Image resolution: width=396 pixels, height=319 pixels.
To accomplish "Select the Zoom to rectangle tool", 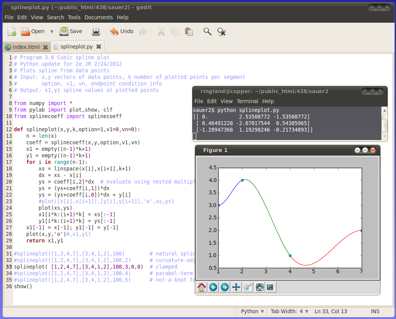I will (248, 287).
